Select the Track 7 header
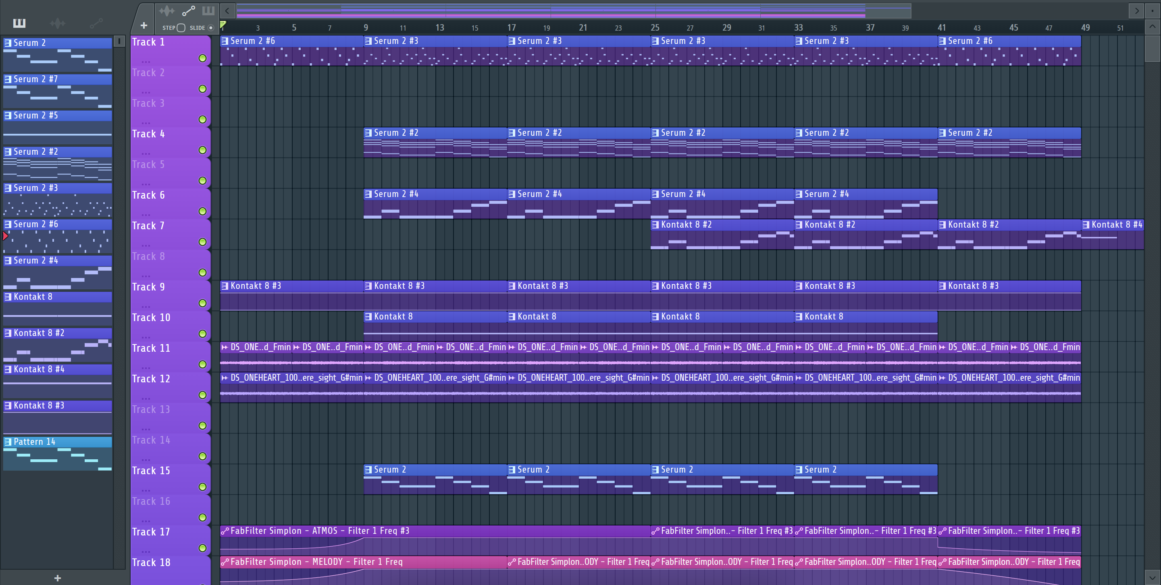This screenshot has height=585, width=1161. [171, 234]
